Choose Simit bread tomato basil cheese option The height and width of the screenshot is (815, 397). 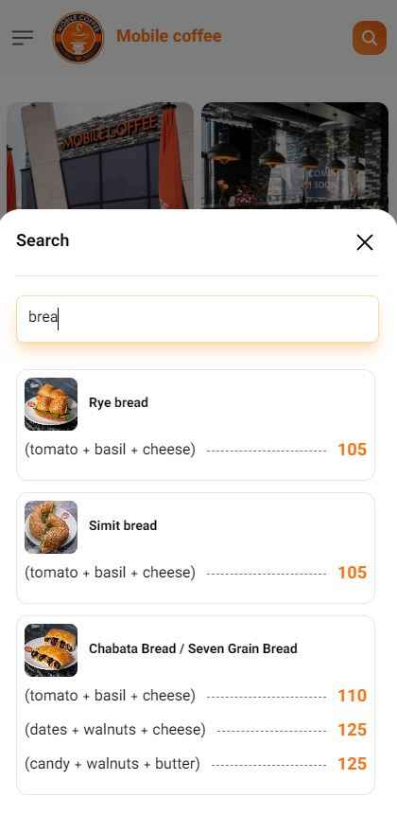coord(196,573)
